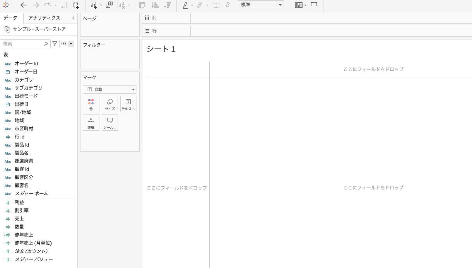Screen dimensions: 472x268
Task: Toggle mark labels with the T icon
Action: tap(216, 5)
